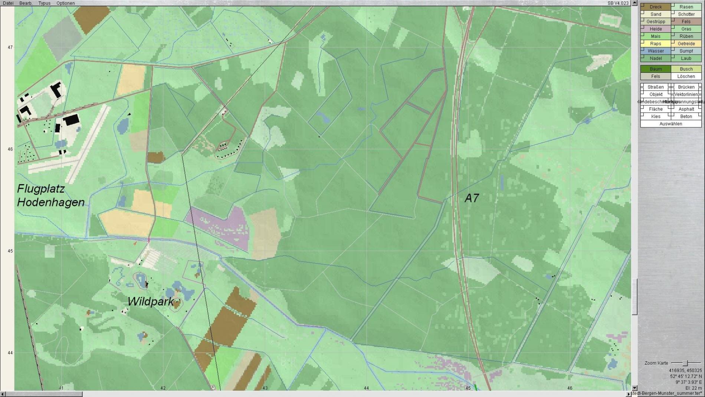Screen dimensions: 705x397
Task: Select the Brücken bridges tool
Action: (x=686, y=87)
